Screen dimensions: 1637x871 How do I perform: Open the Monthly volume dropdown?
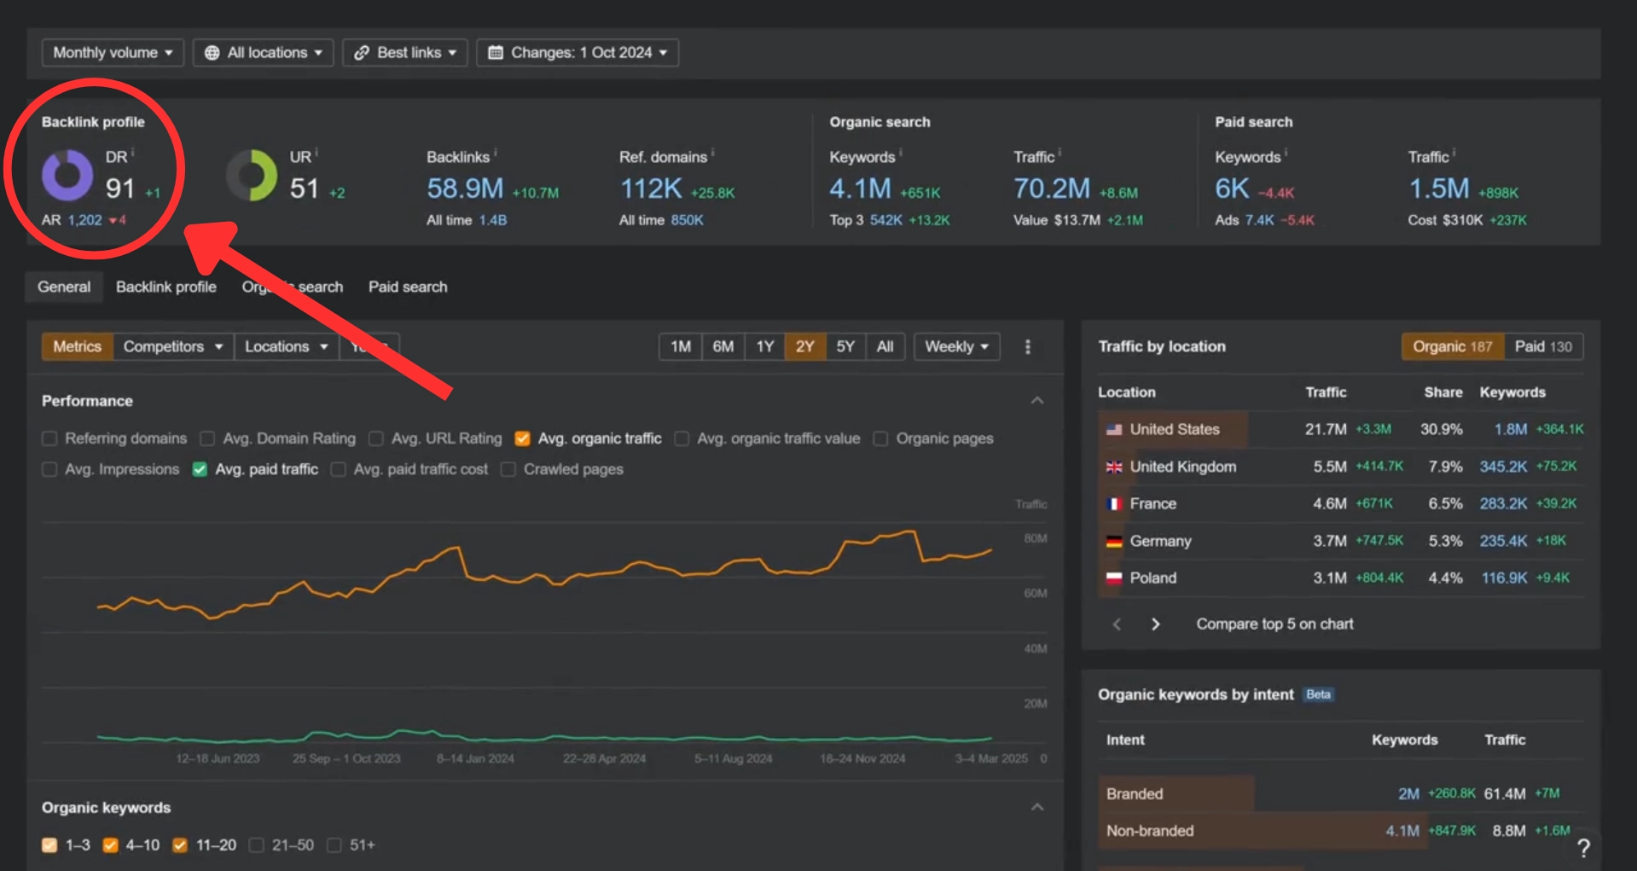coord(112,52)
